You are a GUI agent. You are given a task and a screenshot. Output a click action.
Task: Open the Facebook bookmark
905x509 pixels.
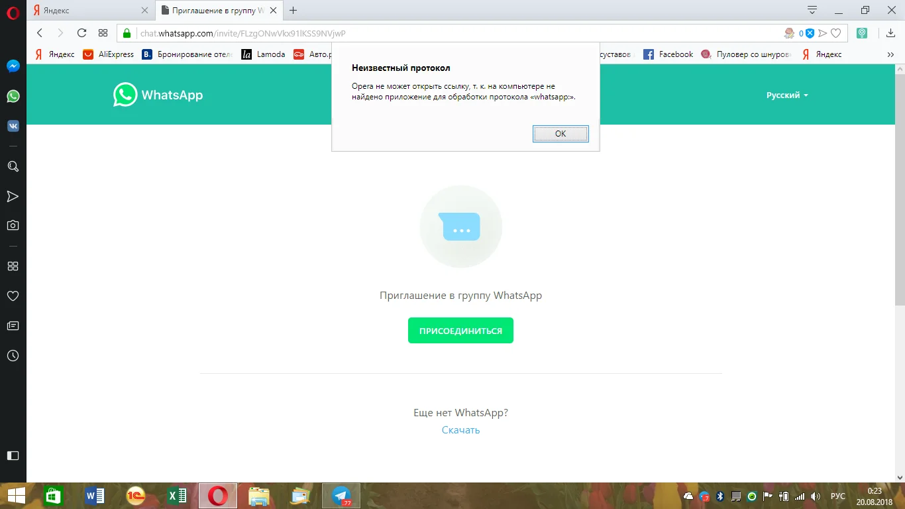click(668, 54)
